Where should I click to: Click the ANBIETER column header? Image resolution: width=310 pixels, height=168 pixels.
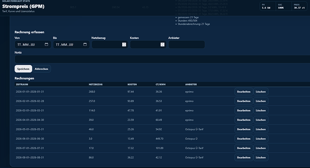click(x=191, y=84)
